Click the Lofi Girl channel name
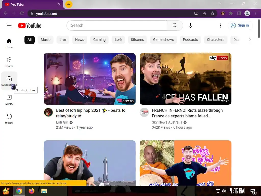Viewport: 261px width, 196px height. [x=62, y=122]
